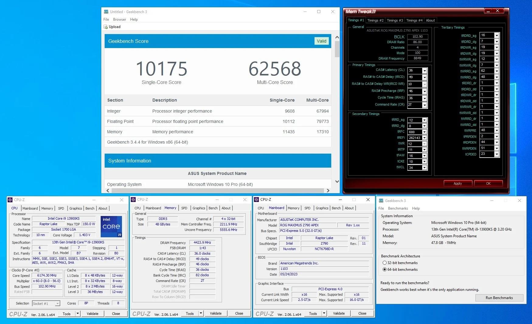The width and height of the screenshot is (532, 324).
Task: Open the Bench tab in the CPU-Z Memory tab window
Action: [x=213, y=208]
